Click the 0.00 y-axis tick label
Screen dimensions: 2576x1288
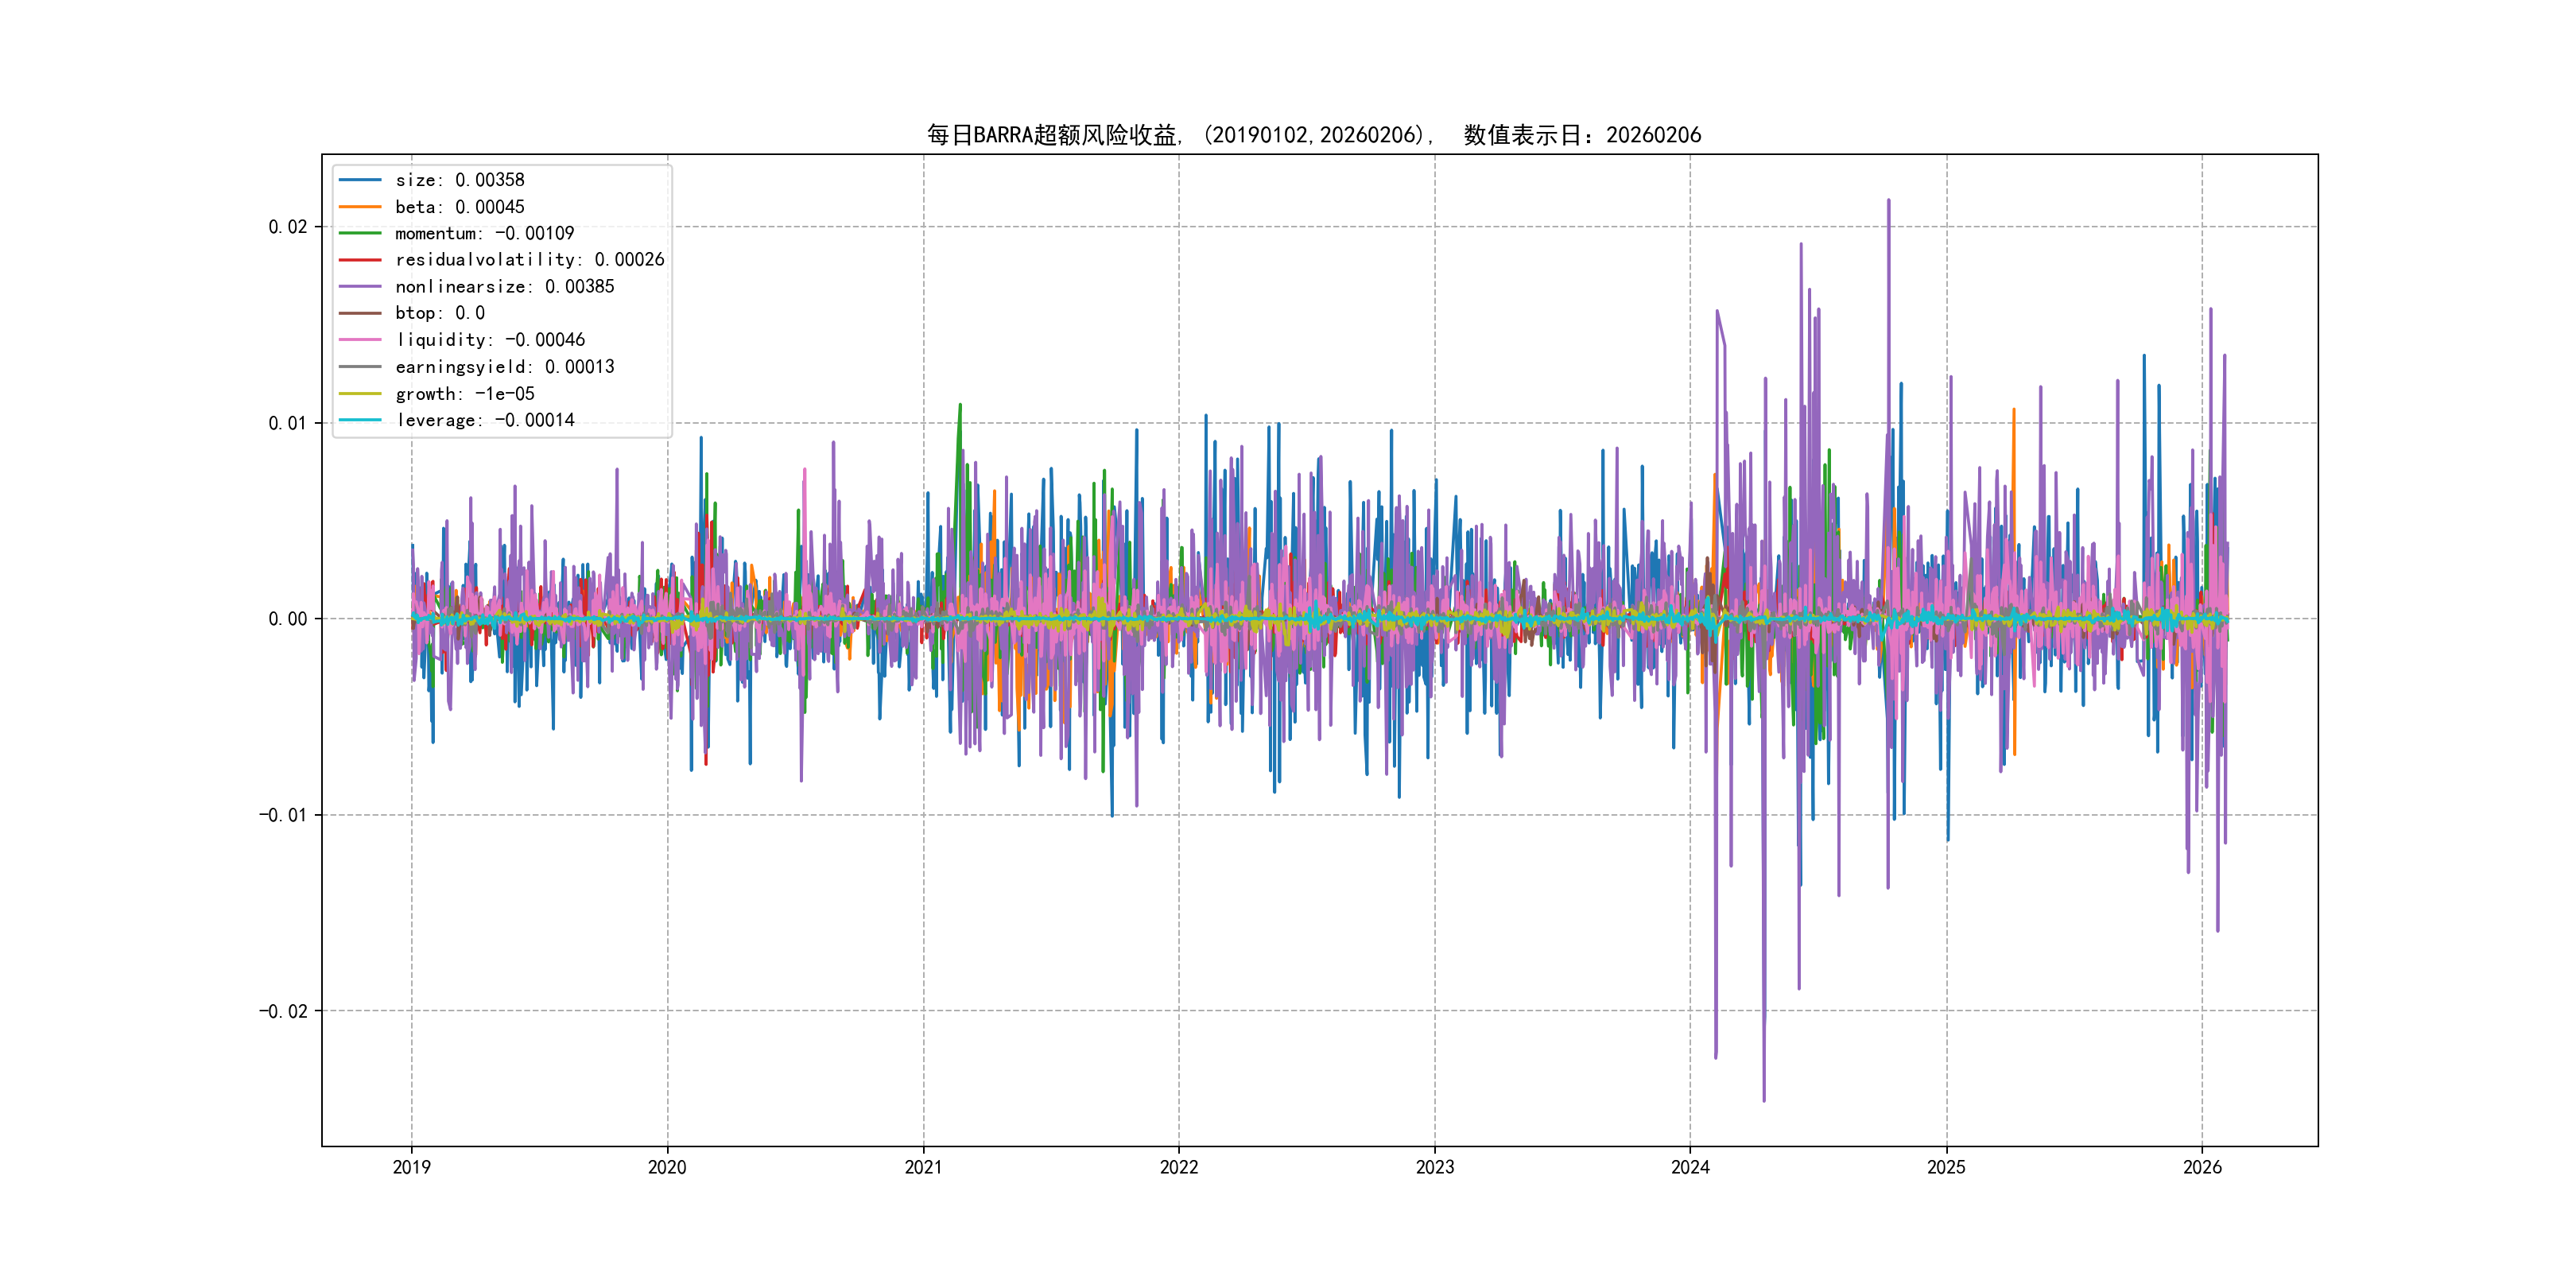[x=287, y=619]
